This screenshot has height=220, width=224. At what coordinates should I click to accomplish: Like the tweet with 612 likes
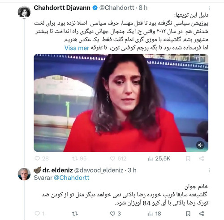point(118,158)
